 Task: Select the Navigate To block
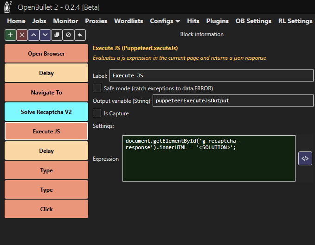point(46,93)
